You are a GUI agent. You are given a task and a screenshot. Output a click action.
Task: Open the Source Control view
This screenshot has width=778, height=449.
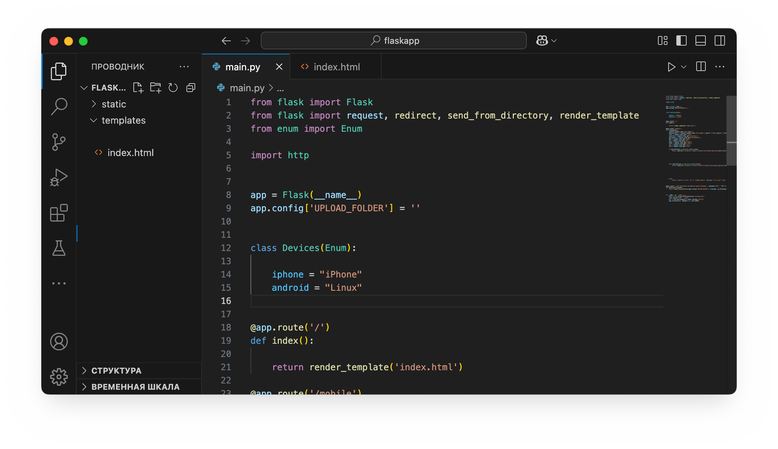click(x=59, y=142)
